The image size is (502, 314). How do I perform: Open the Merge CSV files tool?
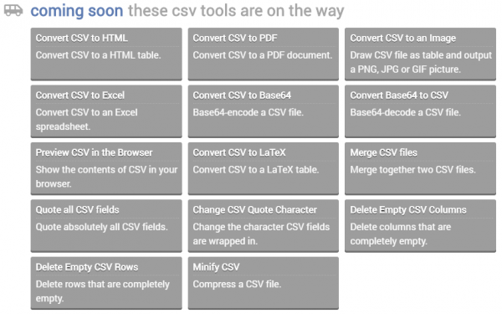coord(420,168)
